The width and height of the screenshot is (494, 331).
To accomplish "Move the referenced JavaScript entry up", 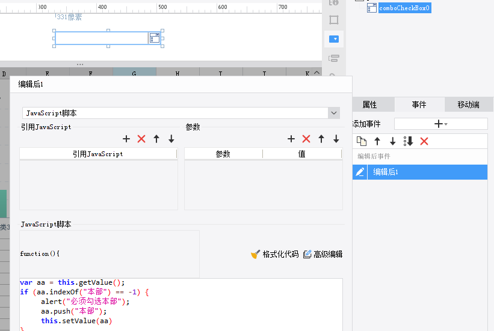I will [x=156, y=139].
